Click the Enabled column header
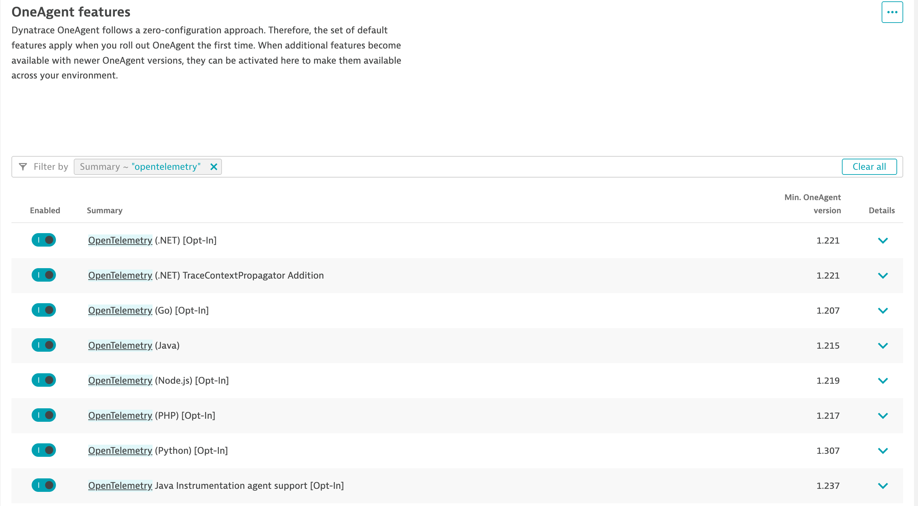The image size is (918, 506). (45, 211)
